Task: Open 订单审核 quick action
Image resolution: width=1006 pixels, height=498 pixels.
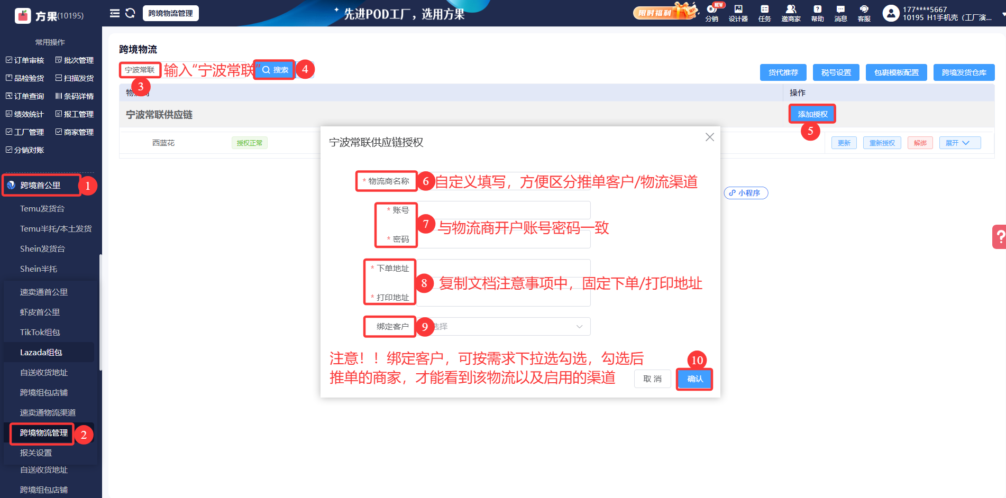Action: [25, 60]
